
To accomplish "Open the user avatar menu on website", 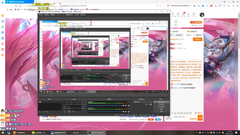I will click(202, 15).
